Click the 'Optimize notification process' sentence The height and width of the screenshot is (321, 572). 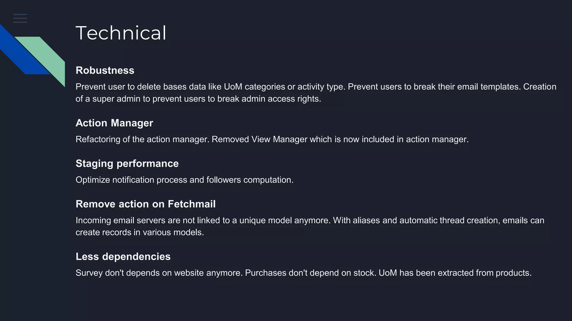pos(184,180)
